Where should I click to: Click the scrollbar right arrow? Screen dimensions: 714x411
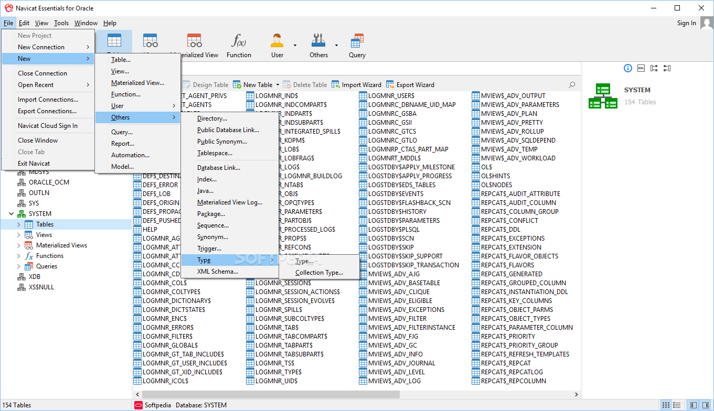point(577,394)
